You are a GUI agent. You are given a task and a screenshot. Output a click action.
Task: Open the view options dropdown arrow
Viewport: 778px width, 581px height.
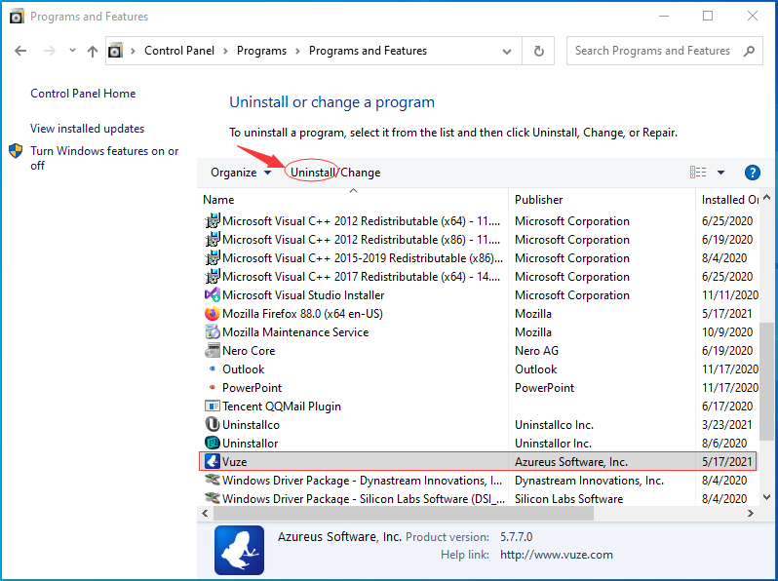pyautogui.click(x=720, y=173)
